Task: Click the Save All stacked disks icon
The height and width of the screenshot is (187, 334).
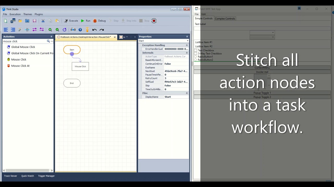Action: click(x=13, y=21)
